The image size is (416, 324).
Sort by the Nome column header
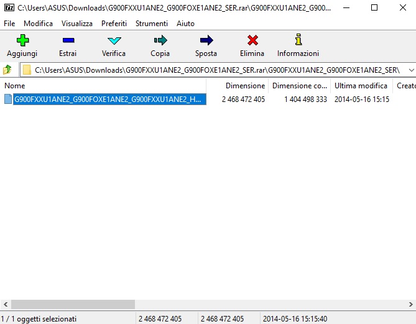pyautogui.click(x=103, y=85)
